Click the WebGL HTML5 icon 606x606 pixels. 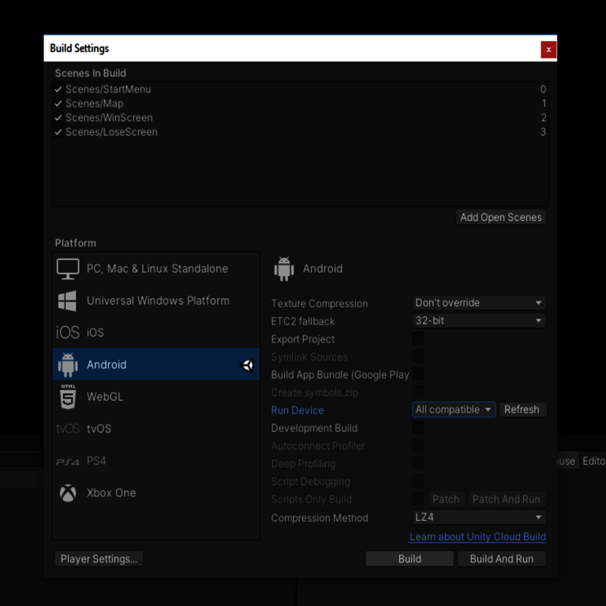coord(68,397)
